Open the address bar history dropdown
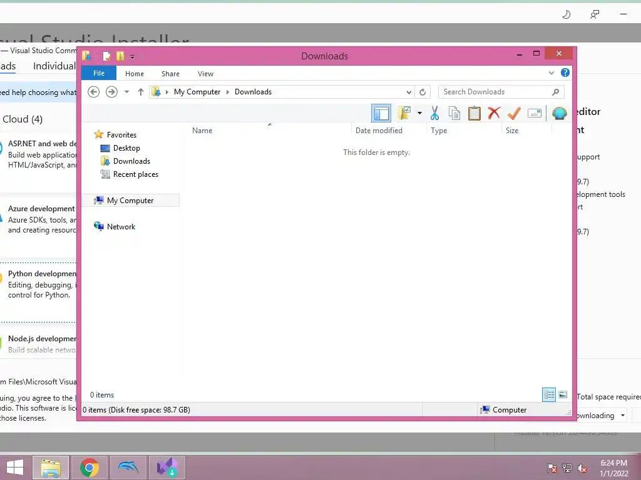The width and height of the screenshot is (641, 480). pos(408,92)
